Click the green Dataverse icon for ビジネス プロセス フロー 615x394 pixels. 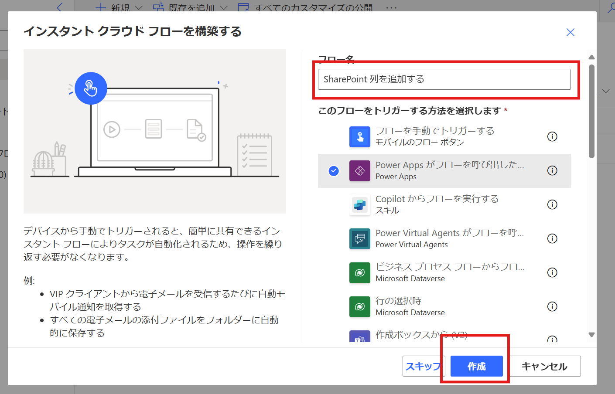click(x=360, y=272)
